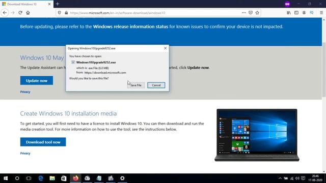Open Privacy link below Download tool now

(x=25, y=153)
